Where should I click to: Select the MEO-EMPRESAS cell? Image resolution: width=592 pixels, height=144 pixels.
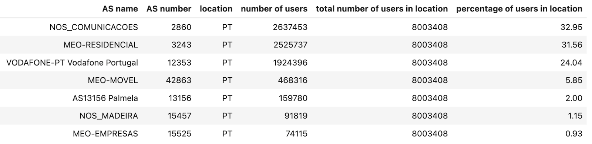coord(105,134)
